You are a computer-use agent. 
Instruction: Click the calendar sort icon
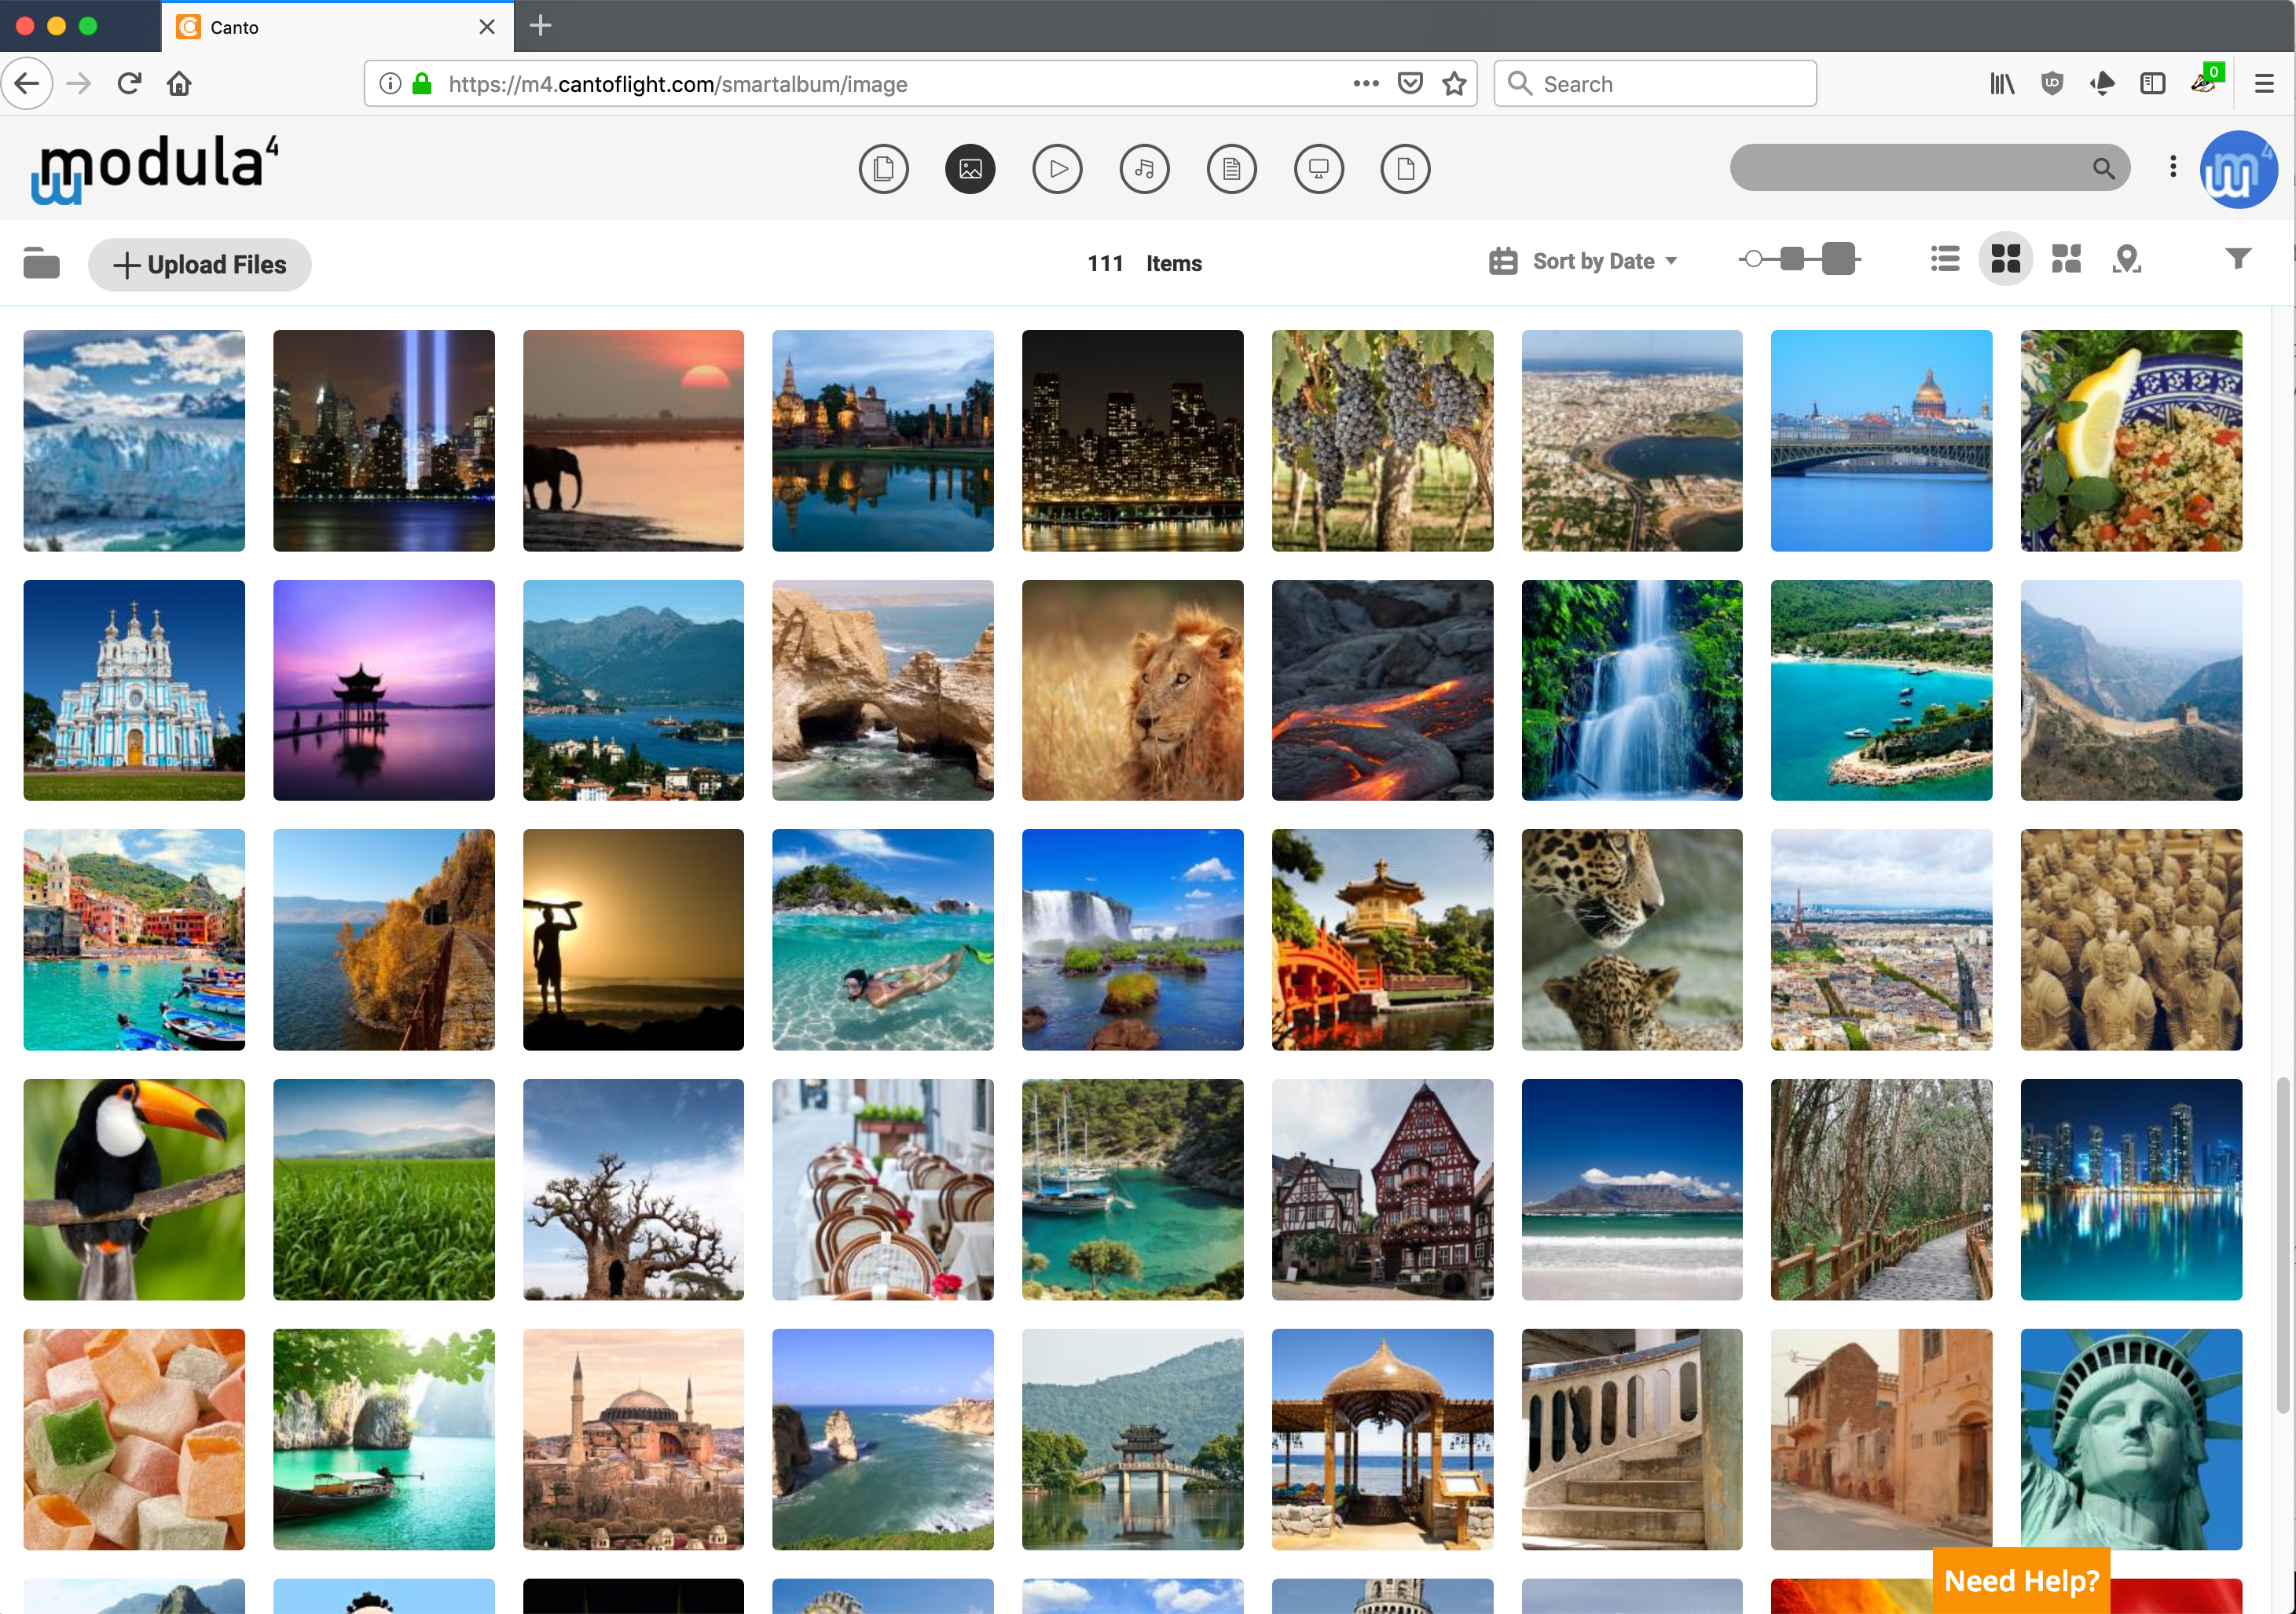tap(1503, 261)
